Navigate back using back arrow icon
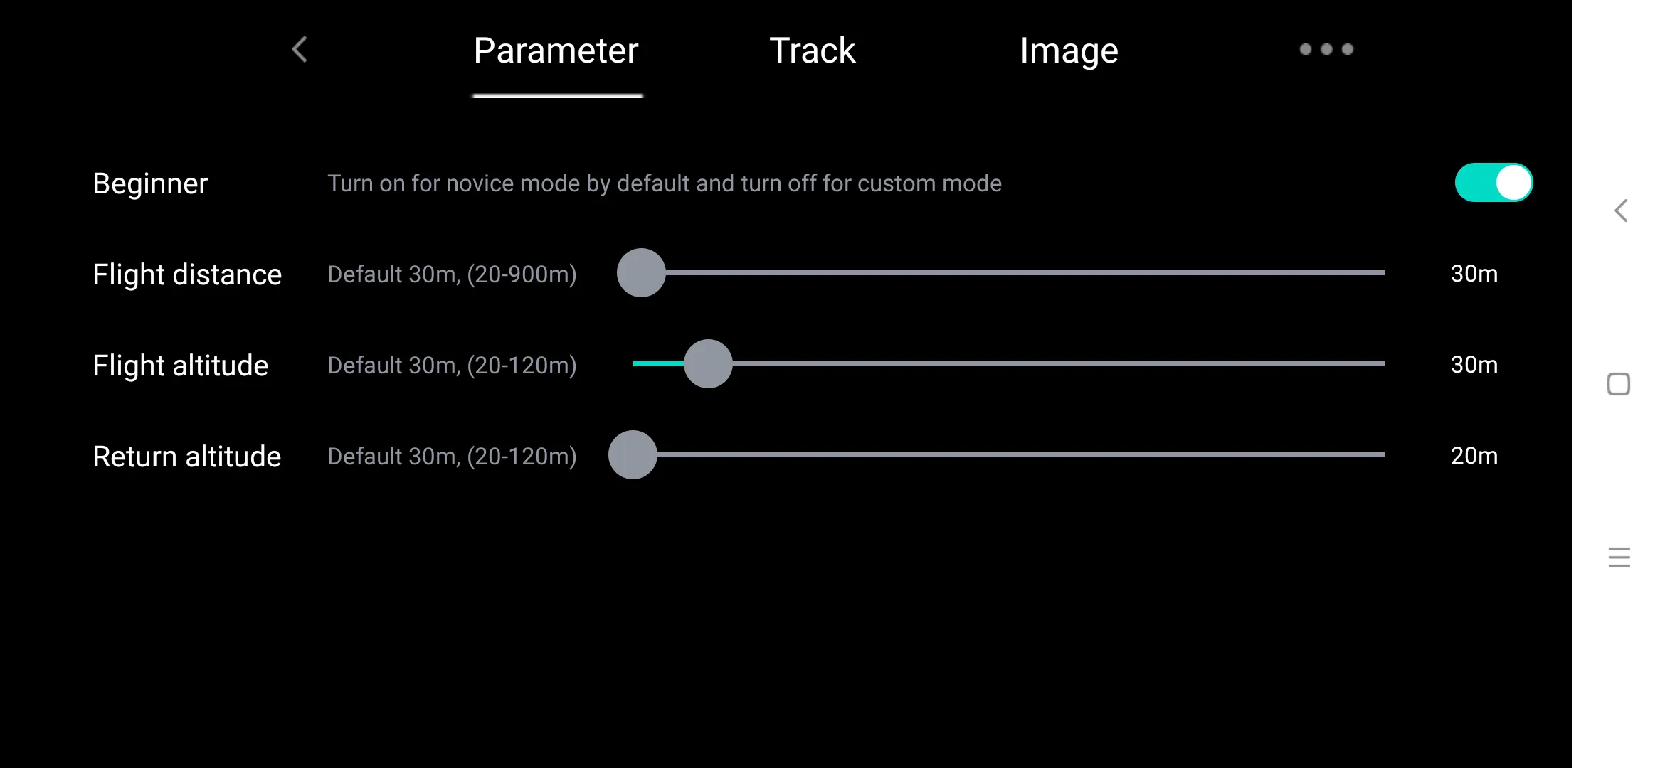The width and height of the screenshot is (1665, 768). [x=300, y=49]
